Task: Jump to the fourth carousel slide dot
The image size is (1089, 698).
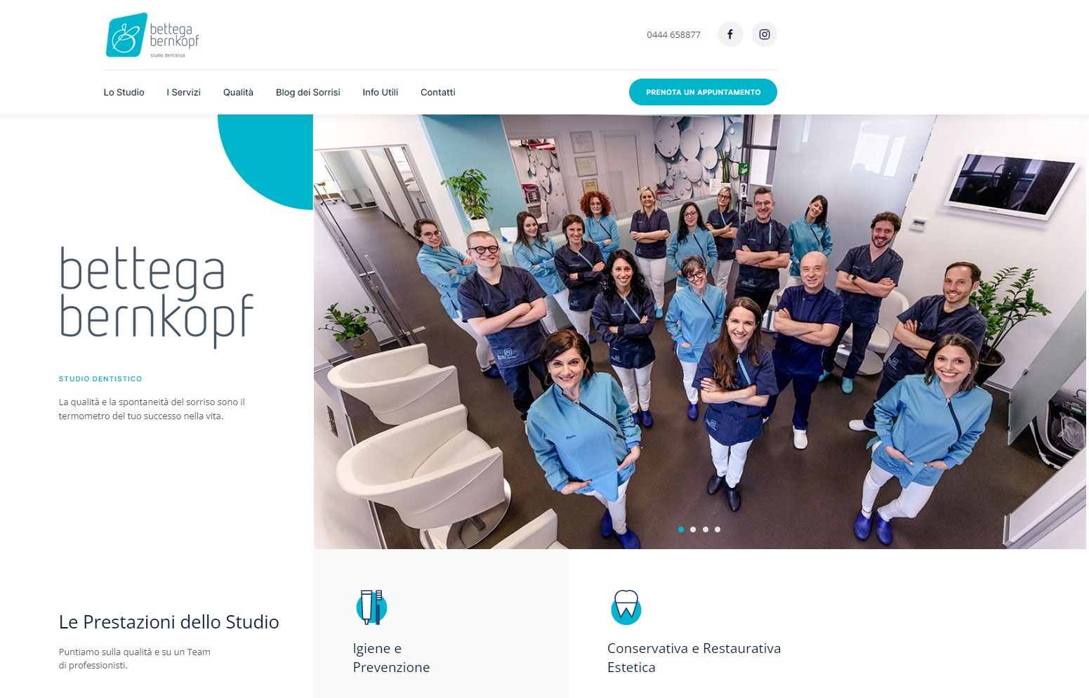Action: 718,529
